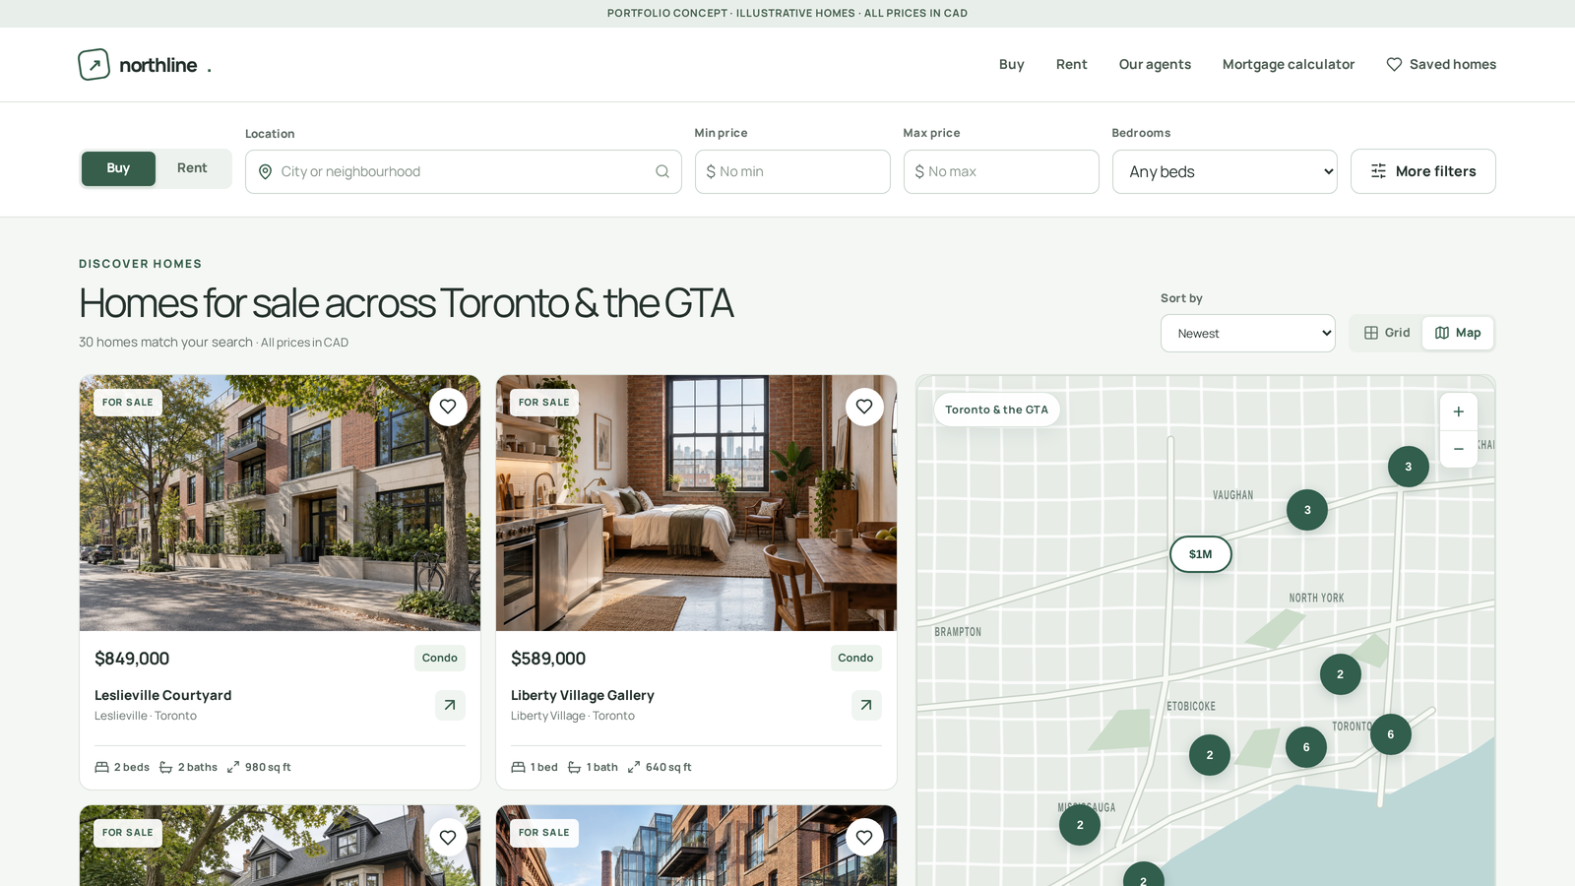
Task: Favorite the third listing with the heart icon
Action: tap(448, 838)
